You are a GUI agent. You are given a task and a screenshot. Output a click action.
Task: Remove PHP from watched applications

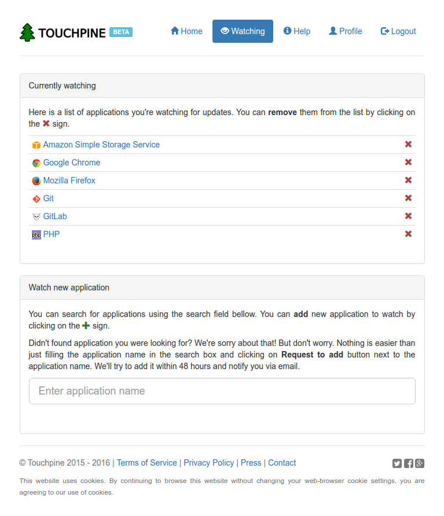coord(408,234)
